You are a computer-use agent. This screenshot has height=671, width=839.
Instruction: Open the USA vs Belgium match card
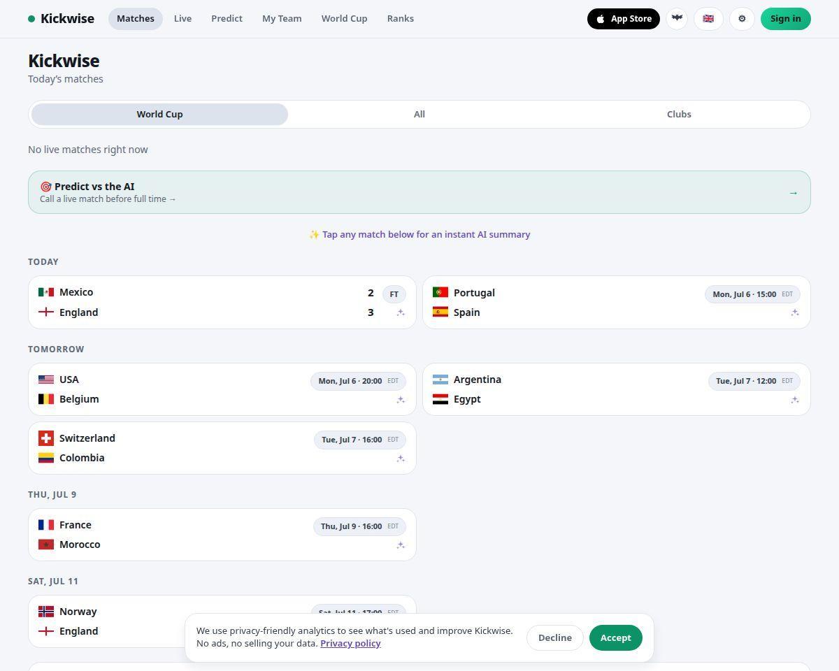(x=222, y=389)
